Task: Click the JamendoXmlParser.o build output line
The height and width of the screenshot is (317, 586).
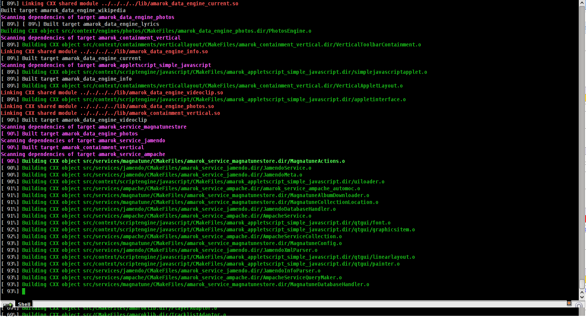Action: pos(169,250)
